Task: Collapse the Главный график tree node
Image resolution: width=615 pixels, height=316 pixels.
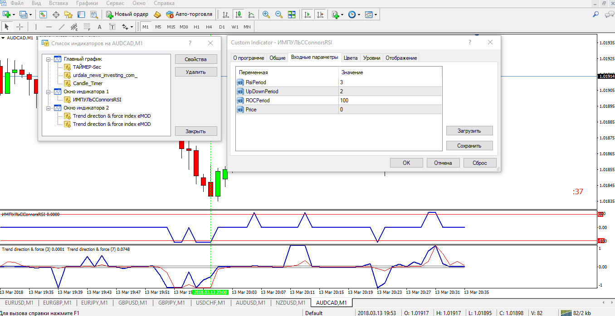Action: pyautogui.click(x=49, y=59)
